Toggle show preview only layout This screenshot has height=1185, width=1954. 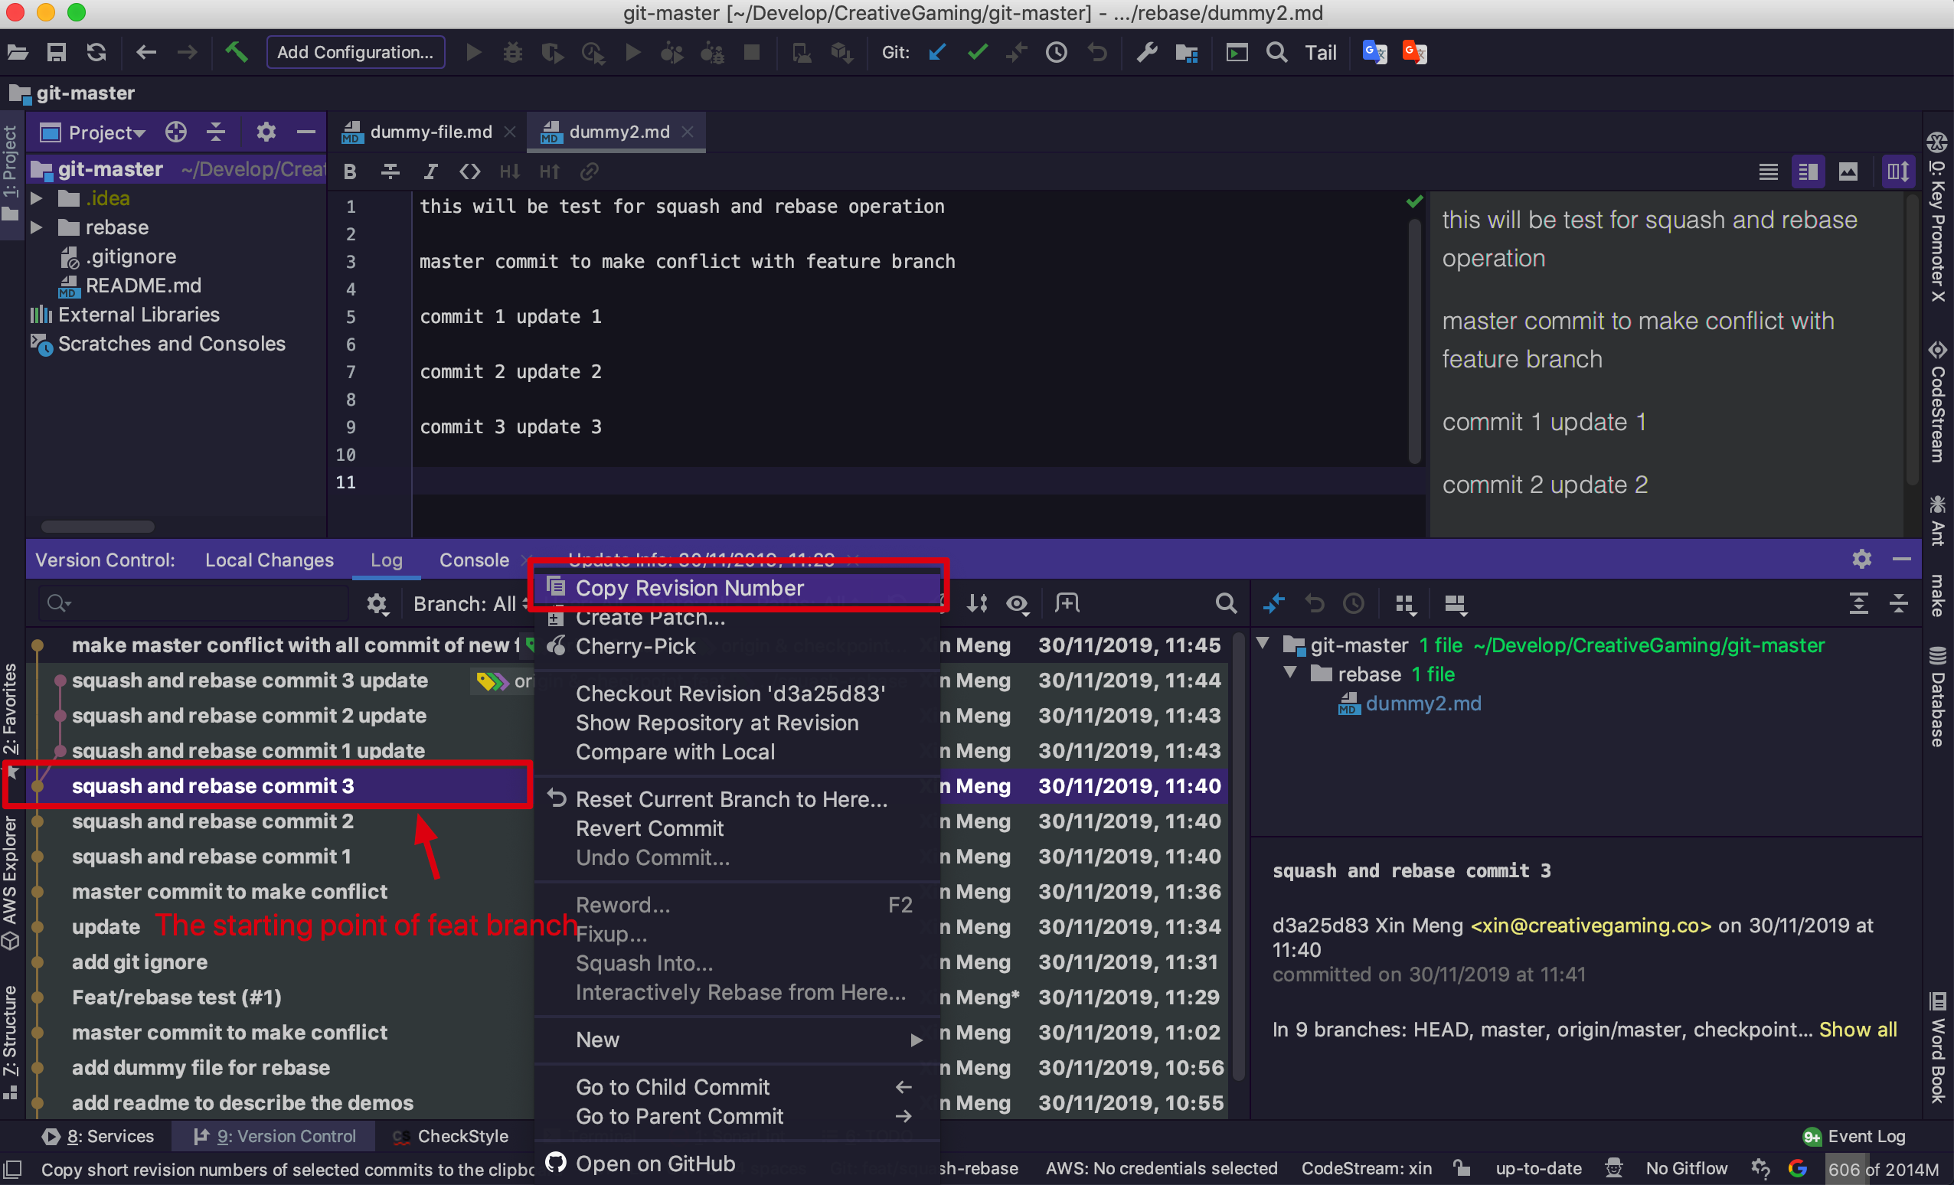pos(1848,171)
